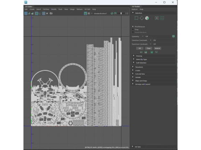201x150 pixels.
Task: Click the rightmost green icon below Inverse button
Action: pyautogui.click(x=156, y=52)
